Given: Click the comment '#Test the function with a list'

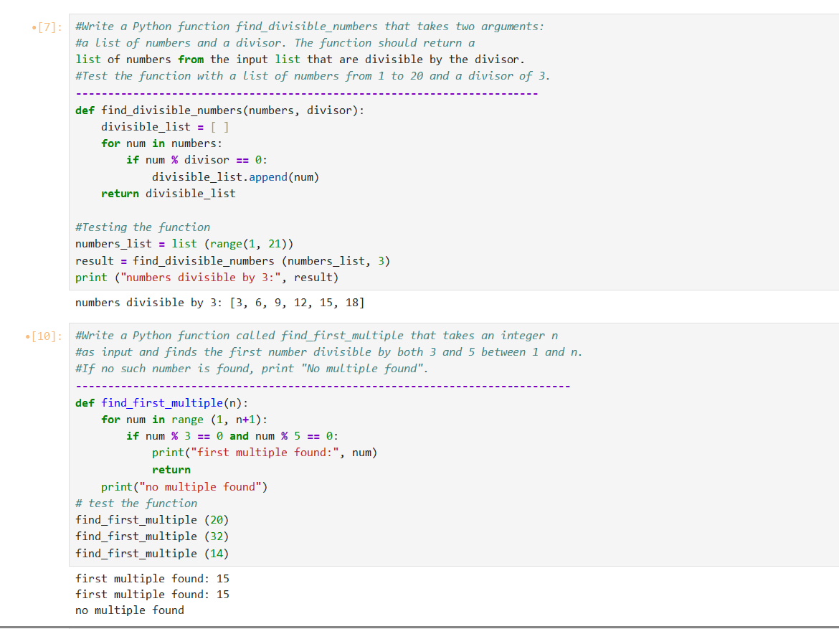Looking at the screenshot, I should [313, 76].
